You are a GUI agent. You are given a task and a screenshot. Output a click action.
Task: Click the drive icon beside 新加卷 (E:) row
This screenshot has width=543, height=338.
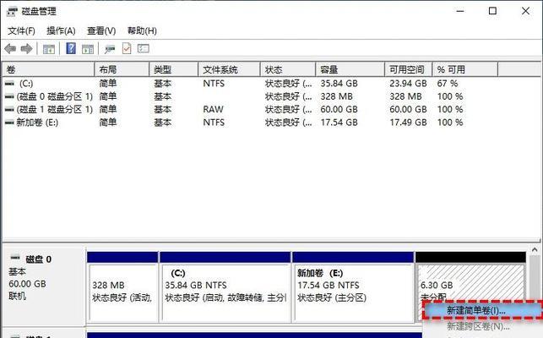[9, 123]
